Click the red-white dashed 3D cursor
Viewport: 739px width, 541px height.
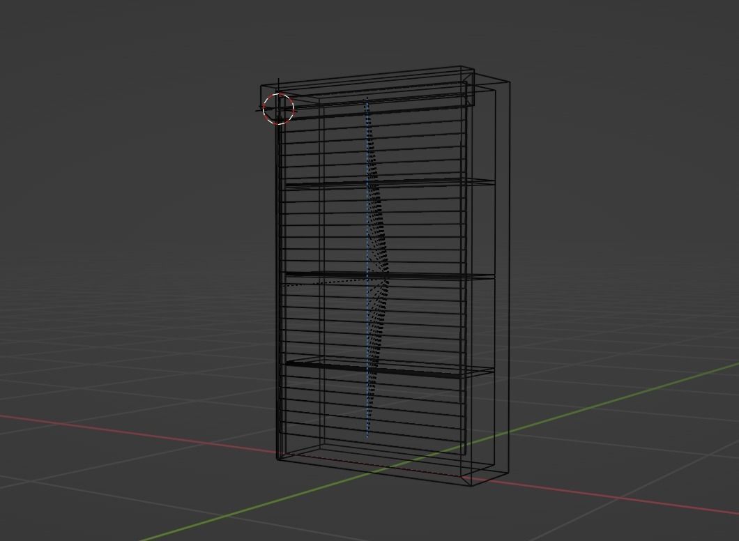279,109
